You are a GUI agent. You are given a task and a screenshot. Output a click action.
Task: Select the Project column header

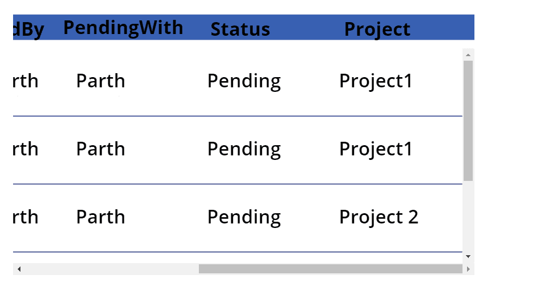377,29
